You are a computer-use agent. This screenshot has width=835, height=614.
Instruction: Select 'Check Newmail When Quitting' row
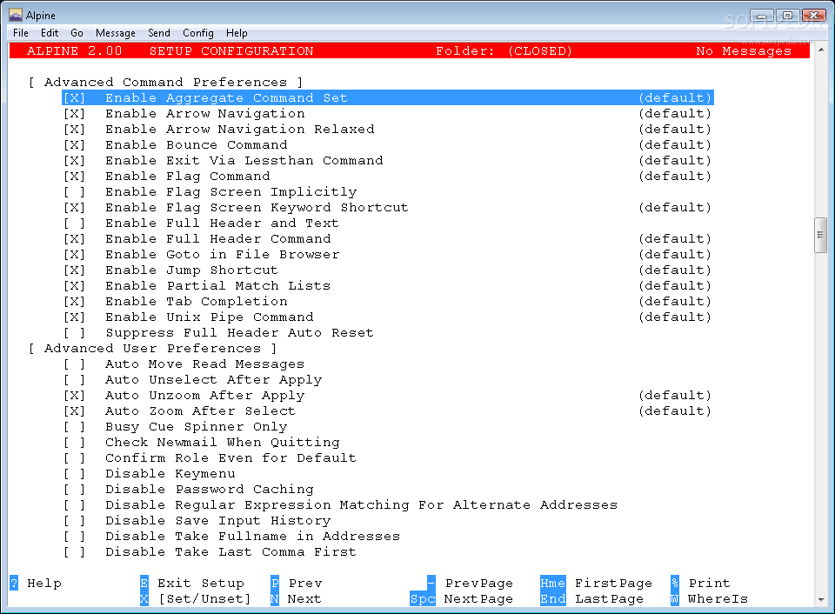pyautogui.click(x=222, y=443)
